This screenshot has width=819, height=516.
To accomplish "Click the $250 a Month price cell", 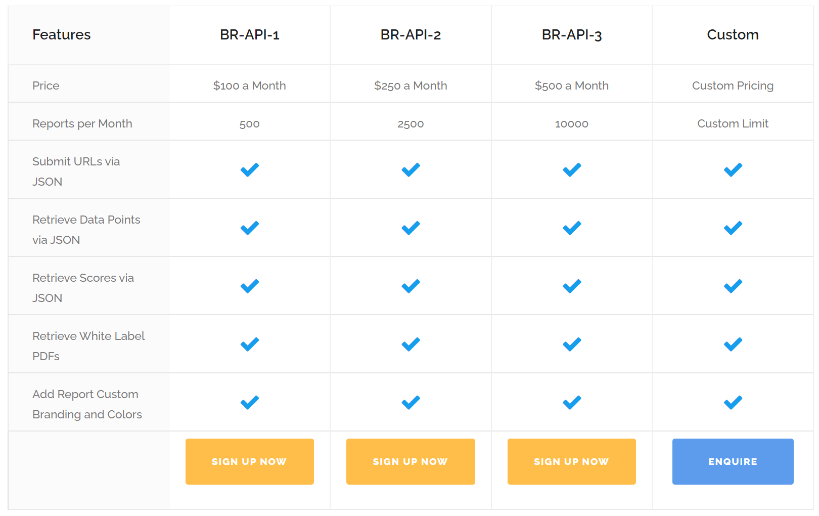I will 411,85.
